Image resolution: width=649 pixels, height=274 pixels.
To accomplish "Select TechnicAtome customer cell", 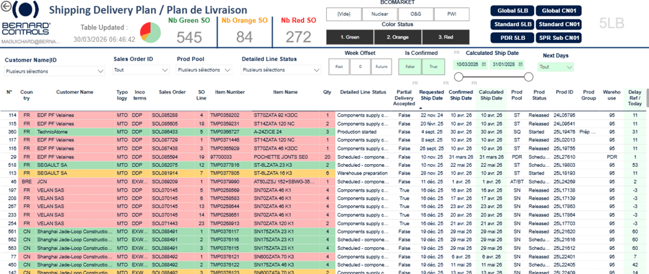I will [75, 132].
